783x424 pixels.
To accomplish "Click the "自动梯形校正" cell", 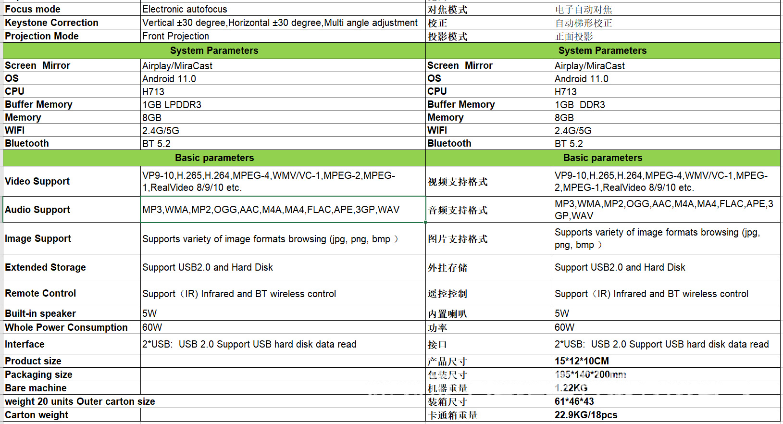I will pos(667,23).
